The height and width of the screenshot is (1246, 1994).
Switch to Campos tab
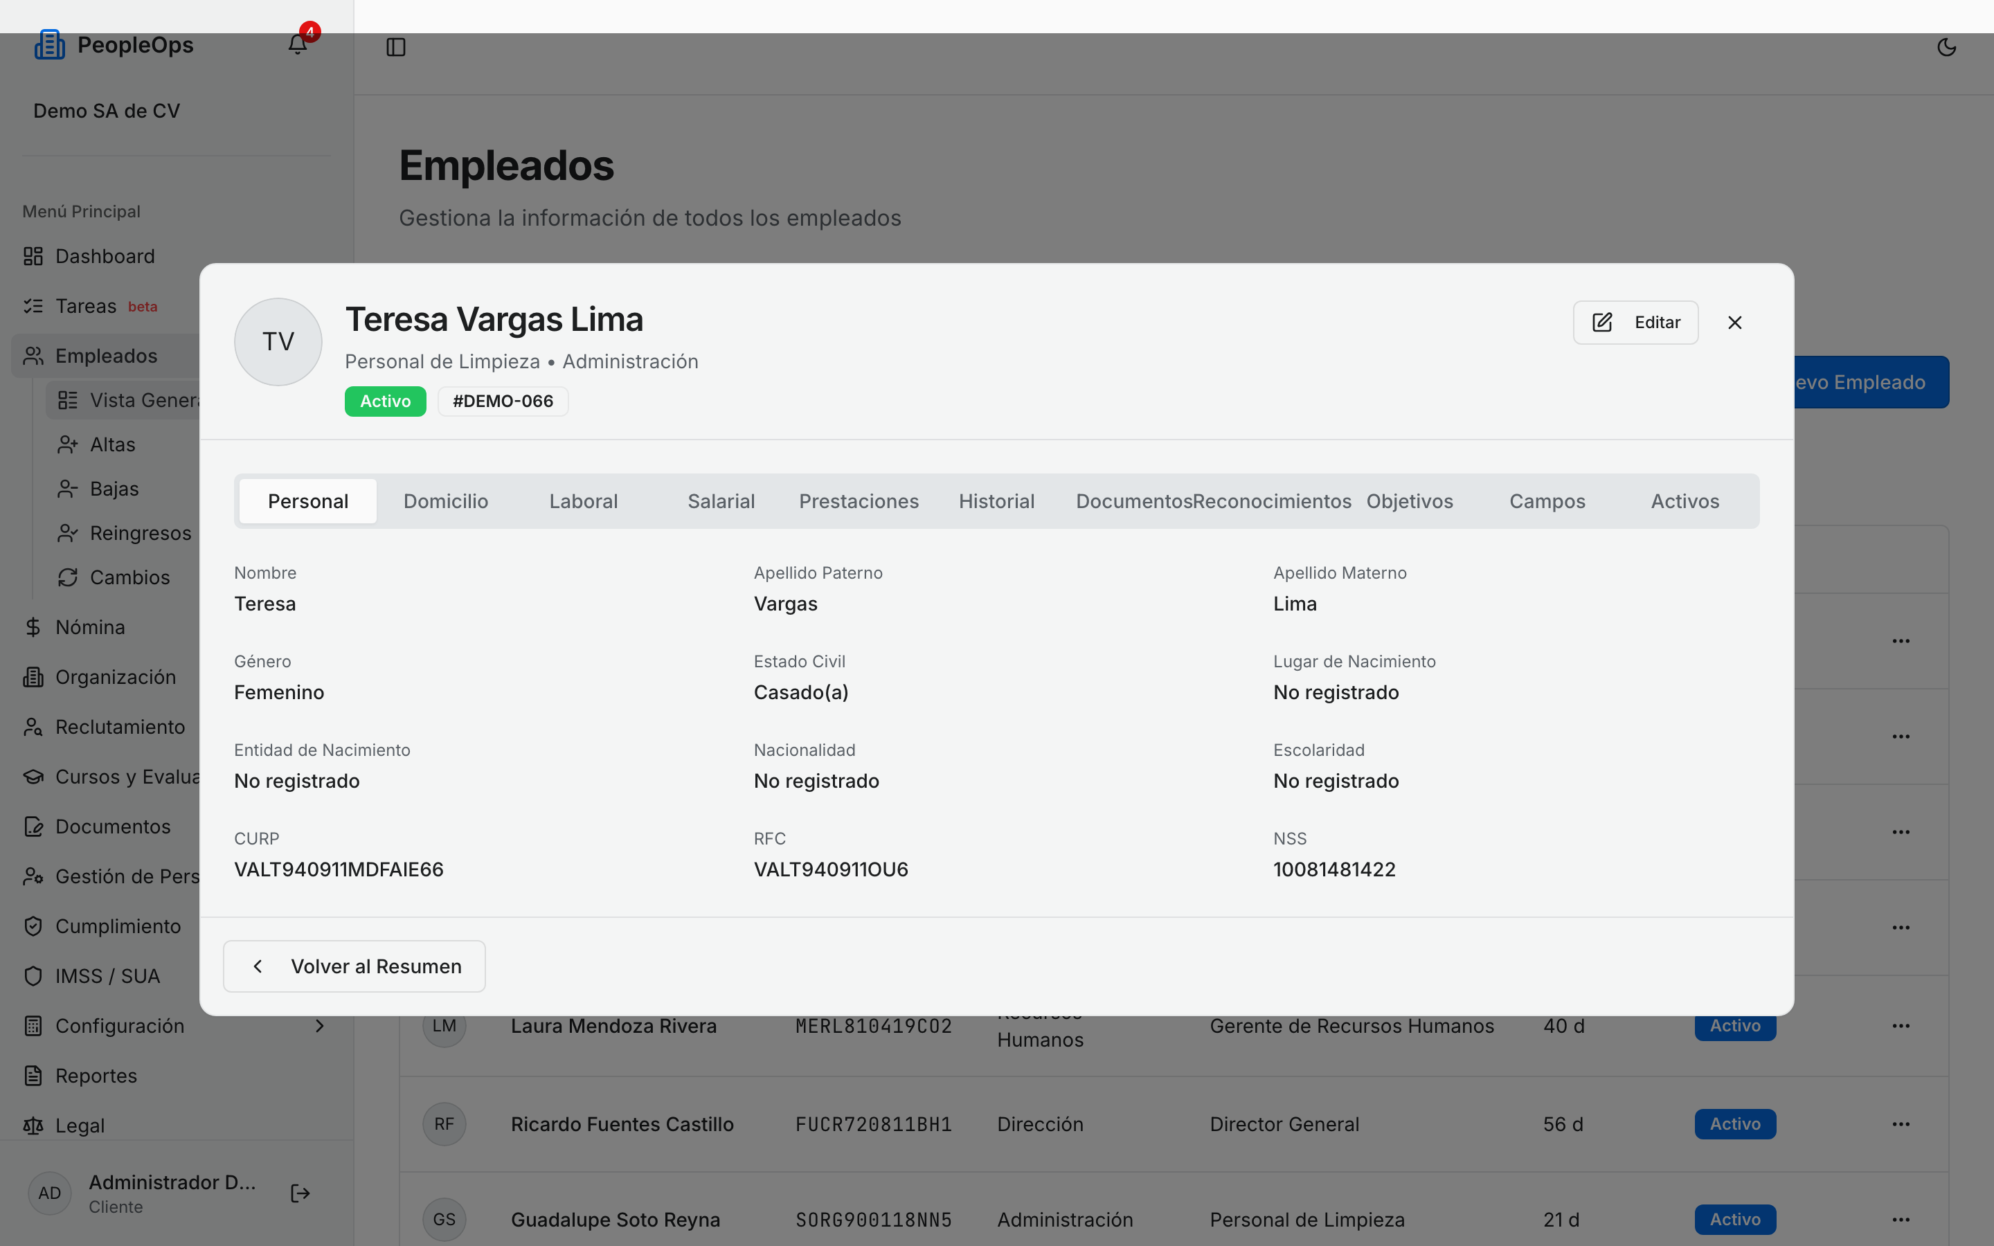click(x=1547, y=501)
